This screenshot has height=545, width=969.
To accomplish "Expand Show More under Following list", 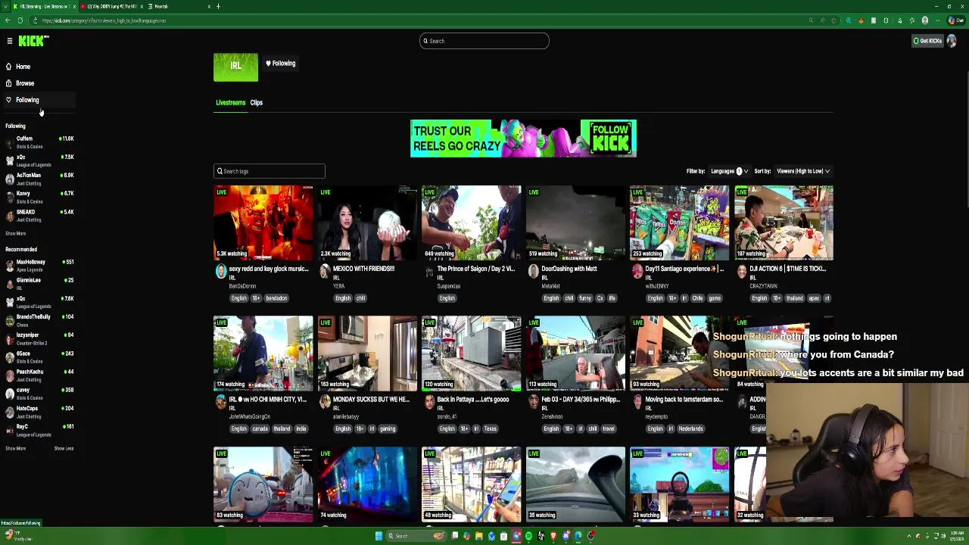I will [x=15, y=234].
